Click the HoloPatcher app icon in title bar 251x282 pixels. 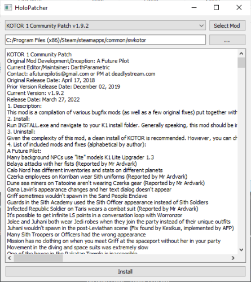point(8,8)
